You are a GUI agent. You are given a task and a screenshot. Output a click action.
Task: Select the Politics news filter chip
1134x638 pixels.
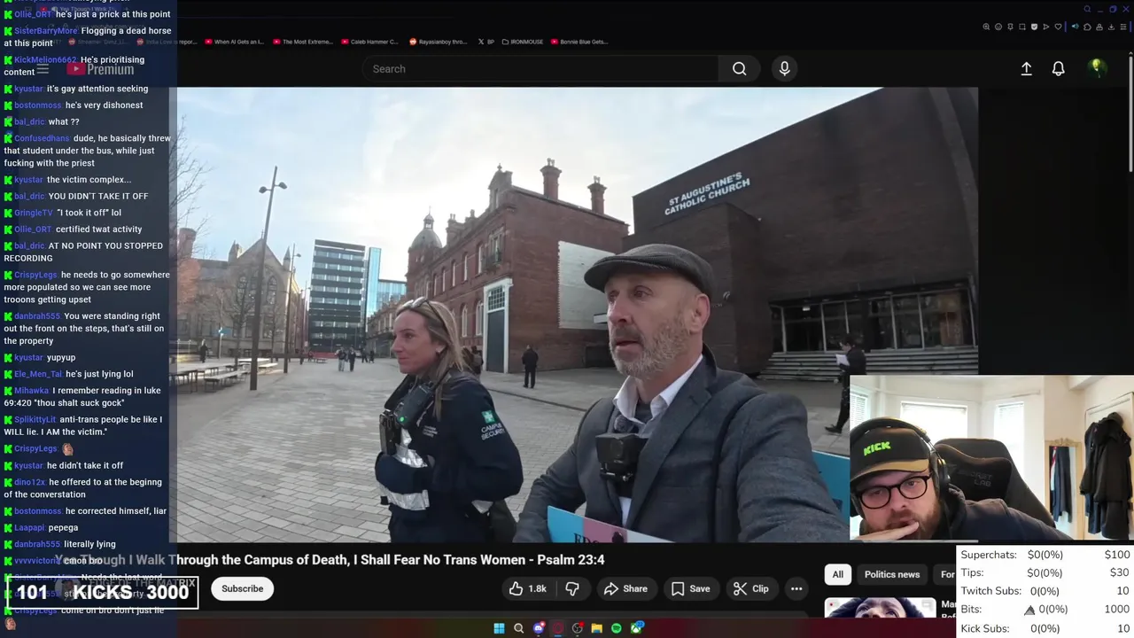click(891, 574)
